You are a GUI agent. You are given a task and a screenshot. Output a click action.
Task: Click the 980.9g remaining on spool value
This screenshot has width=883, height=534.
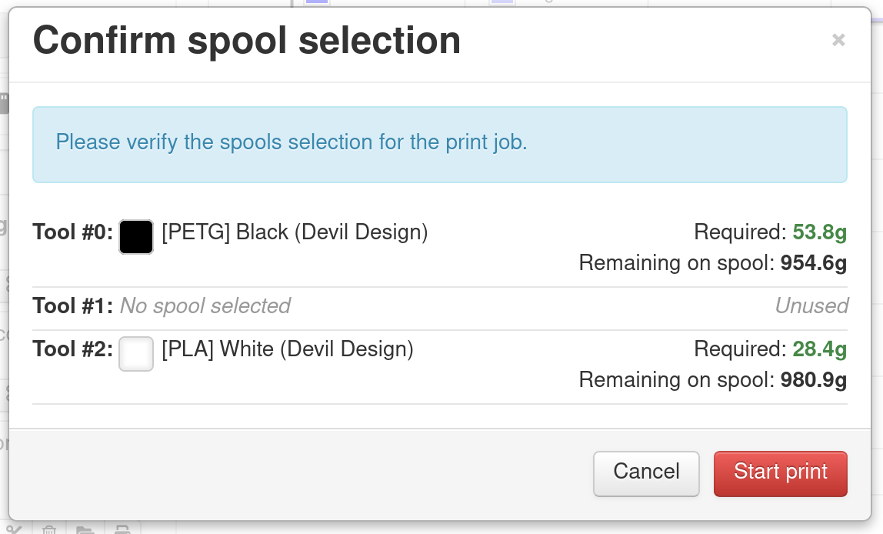coord(813,380)
